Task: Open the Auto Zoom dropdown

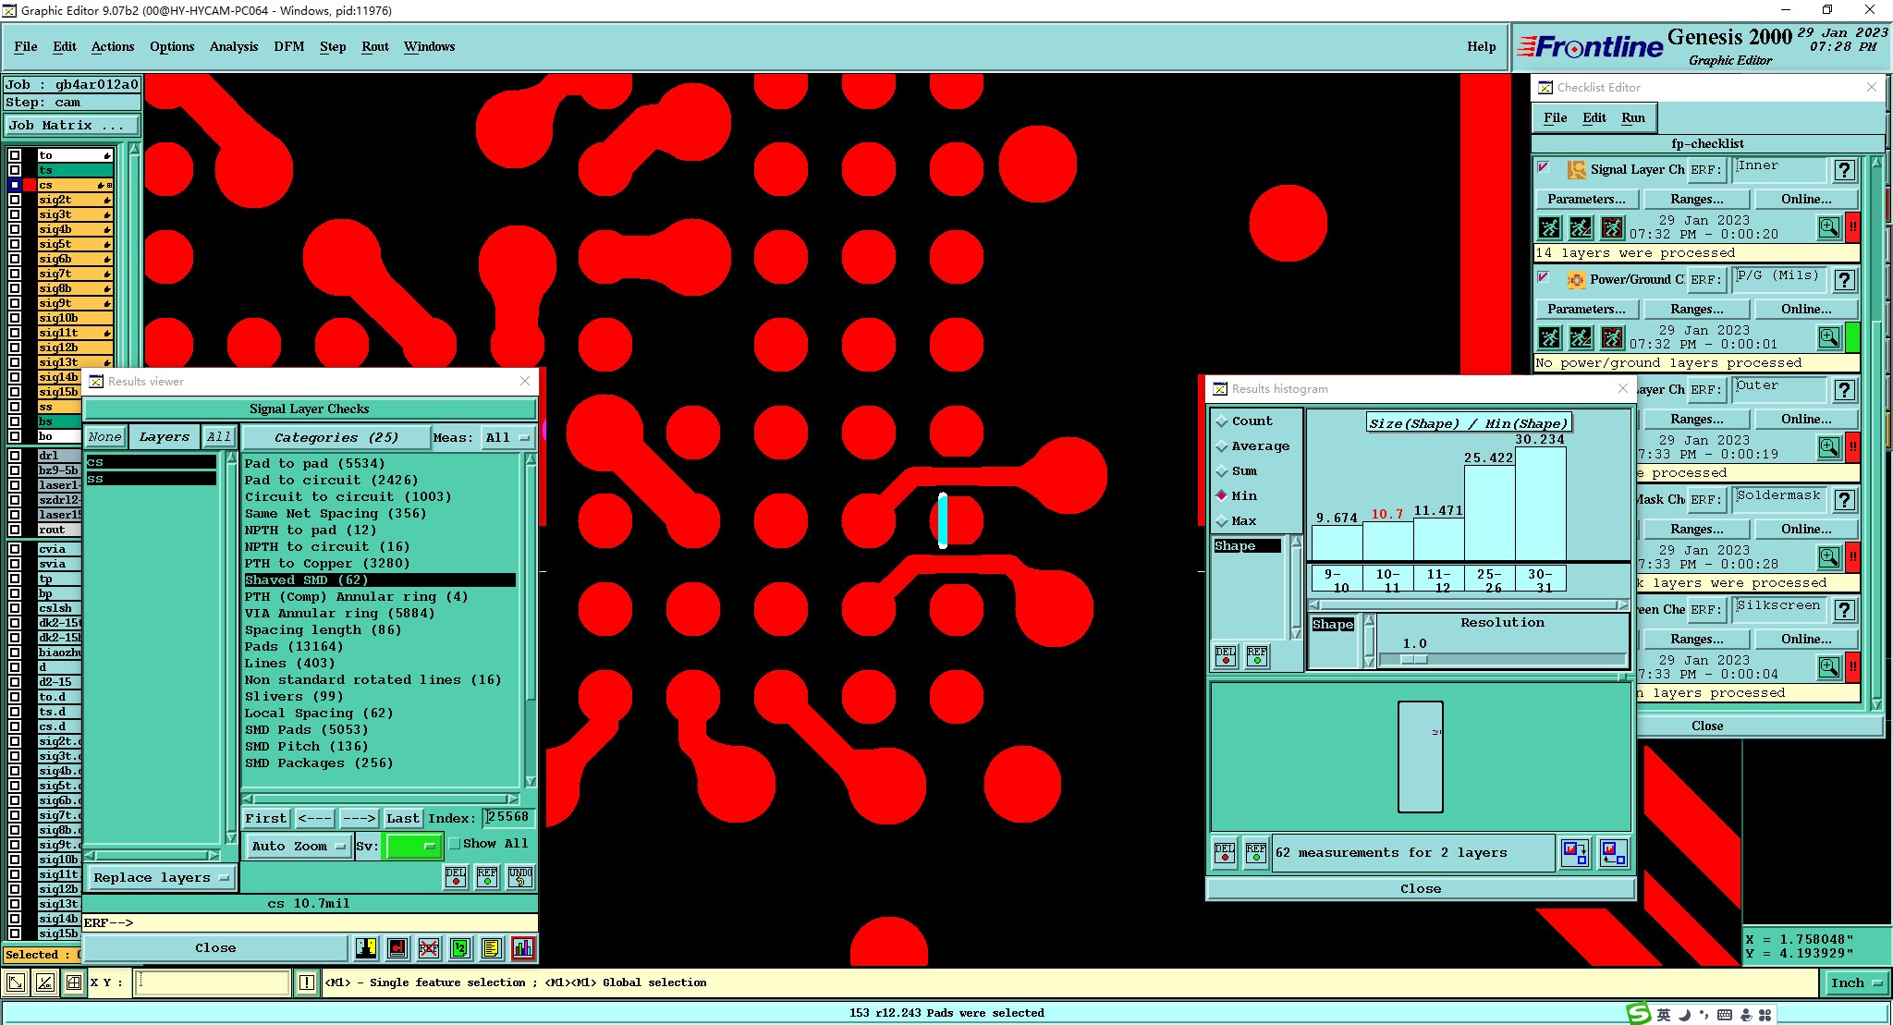Action: pyautogui.click(x=299, y=846)
